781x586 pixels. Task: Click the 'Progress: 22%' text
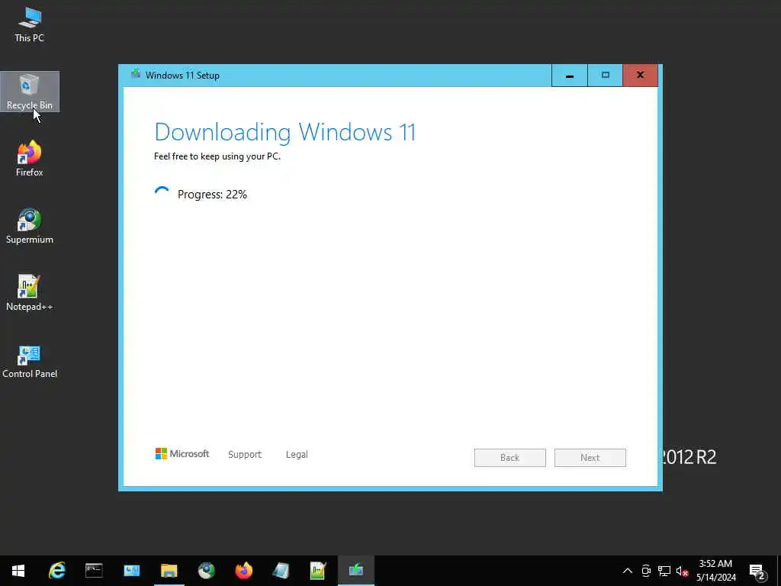point(212,195)
